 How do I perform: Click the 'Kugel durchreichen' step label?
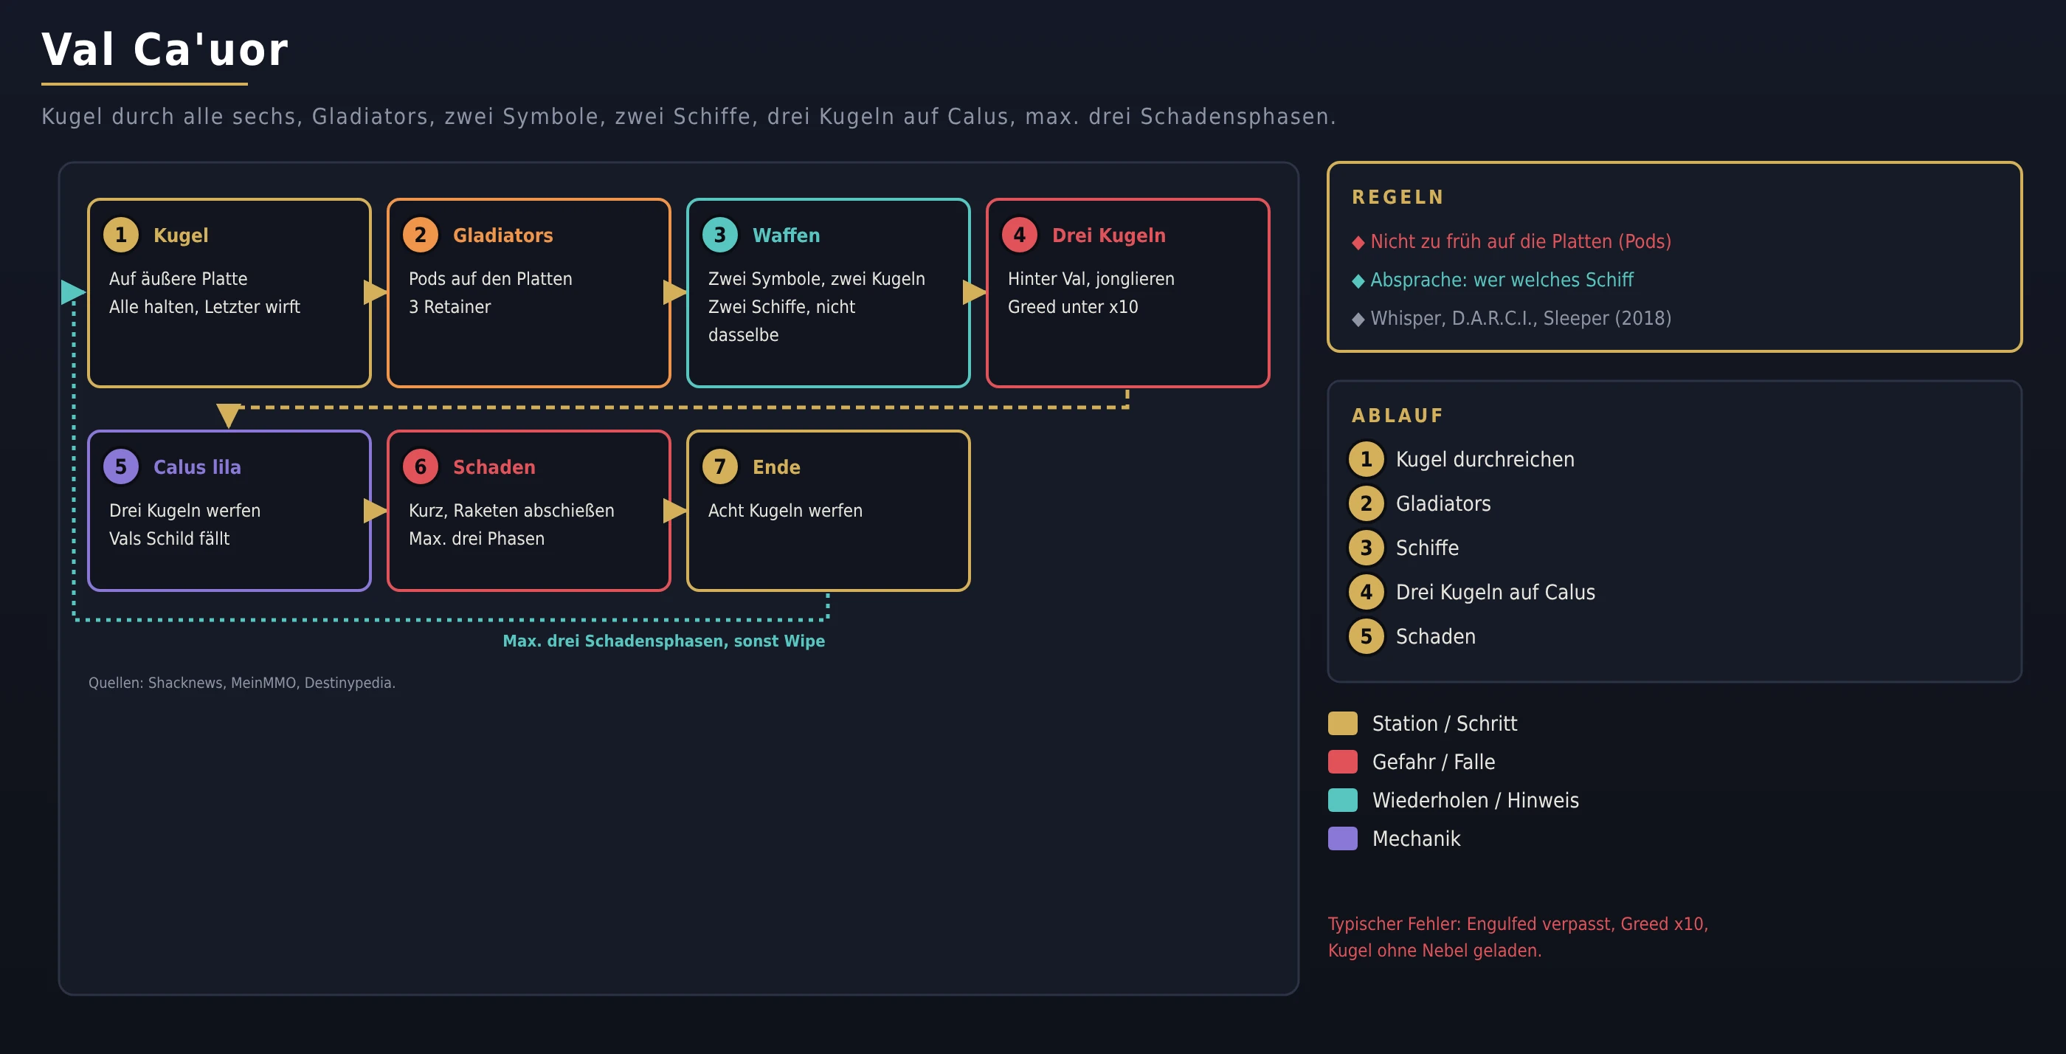1485,460
